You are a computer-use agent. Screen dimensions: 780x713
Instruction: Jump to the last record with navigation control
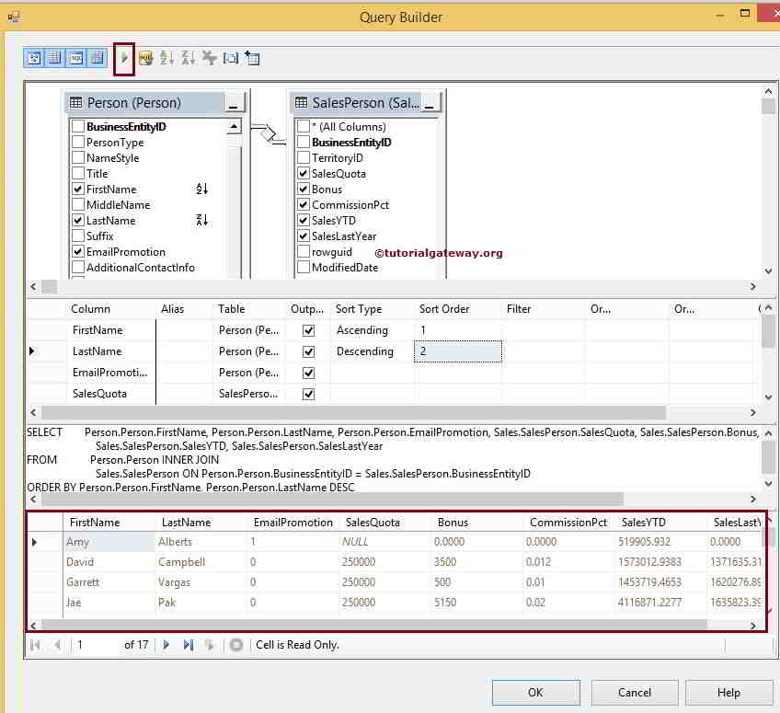[189, 645]
